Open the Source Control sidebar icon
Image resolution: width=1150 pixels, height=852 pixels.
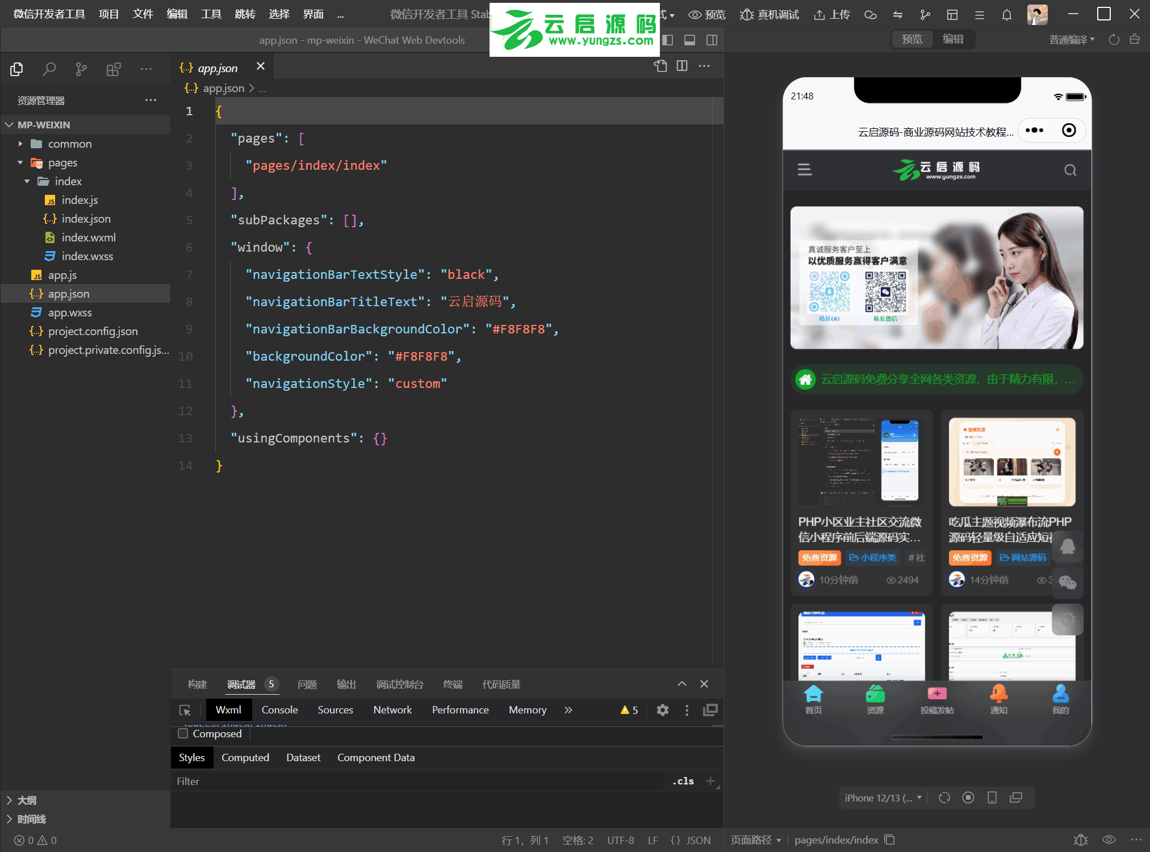(x=81, y=69)
